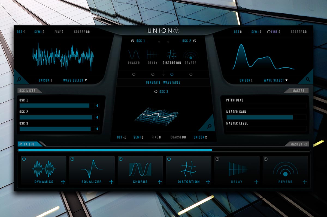Image resolution: width=327 pixels, height=217 pixels.
Task: Toggle Chorus module power
Action: 120,159
